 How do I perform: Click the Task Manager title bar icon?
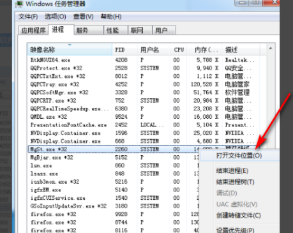coord(19,4)
